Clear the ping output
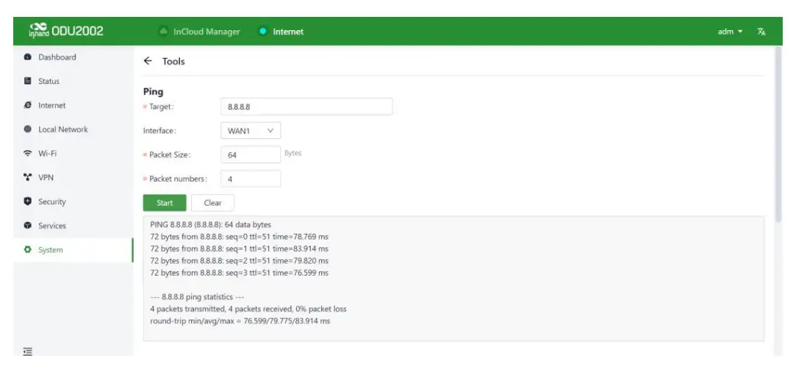Image resolution: width=793 pixels, height=380 pixels. pos(213,203)
